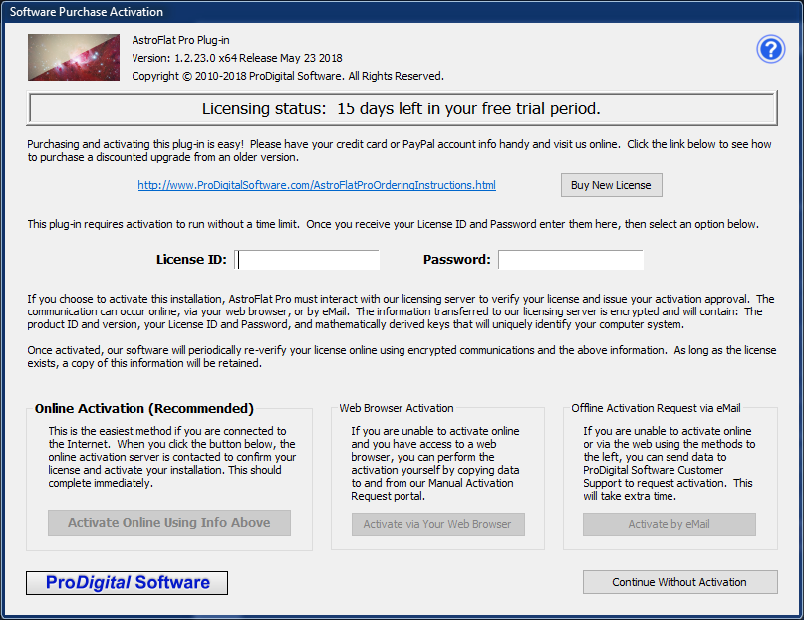Click the Password label
Image resolution: width=804 pixels, height=620 pixels.
click(x=457, y=260)
